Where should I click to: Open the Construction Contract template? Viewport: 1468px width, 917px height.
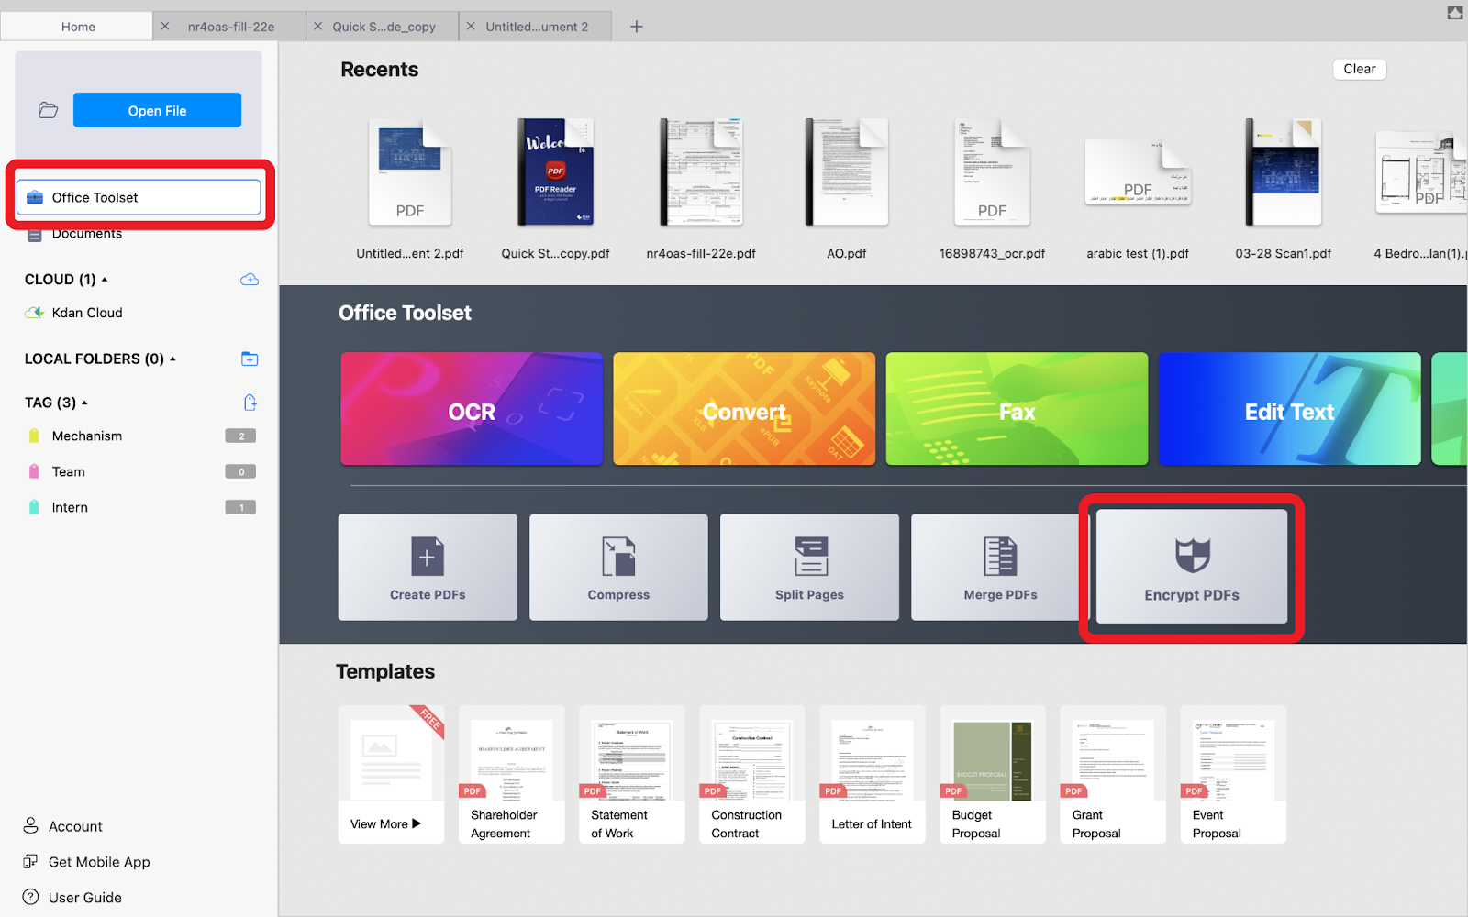[751, 774]
